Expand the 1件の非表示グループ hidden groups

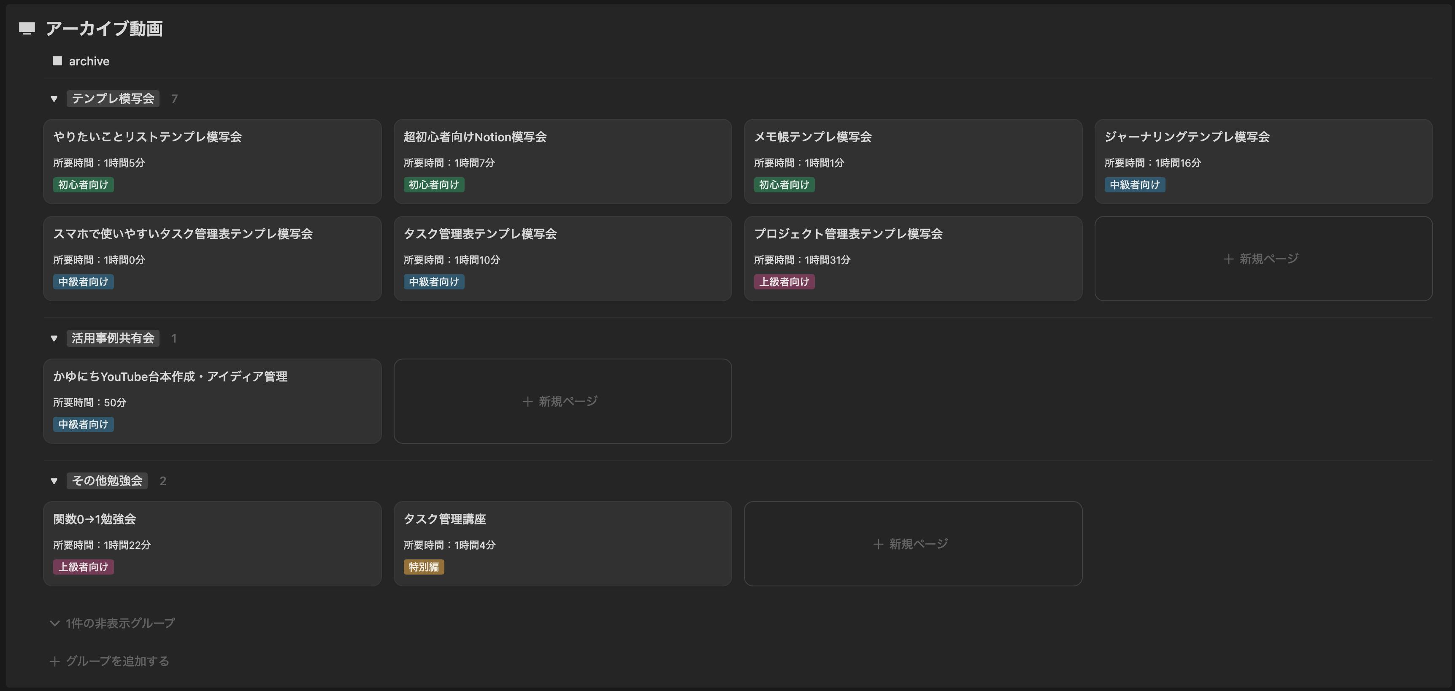tap(112, 623)
